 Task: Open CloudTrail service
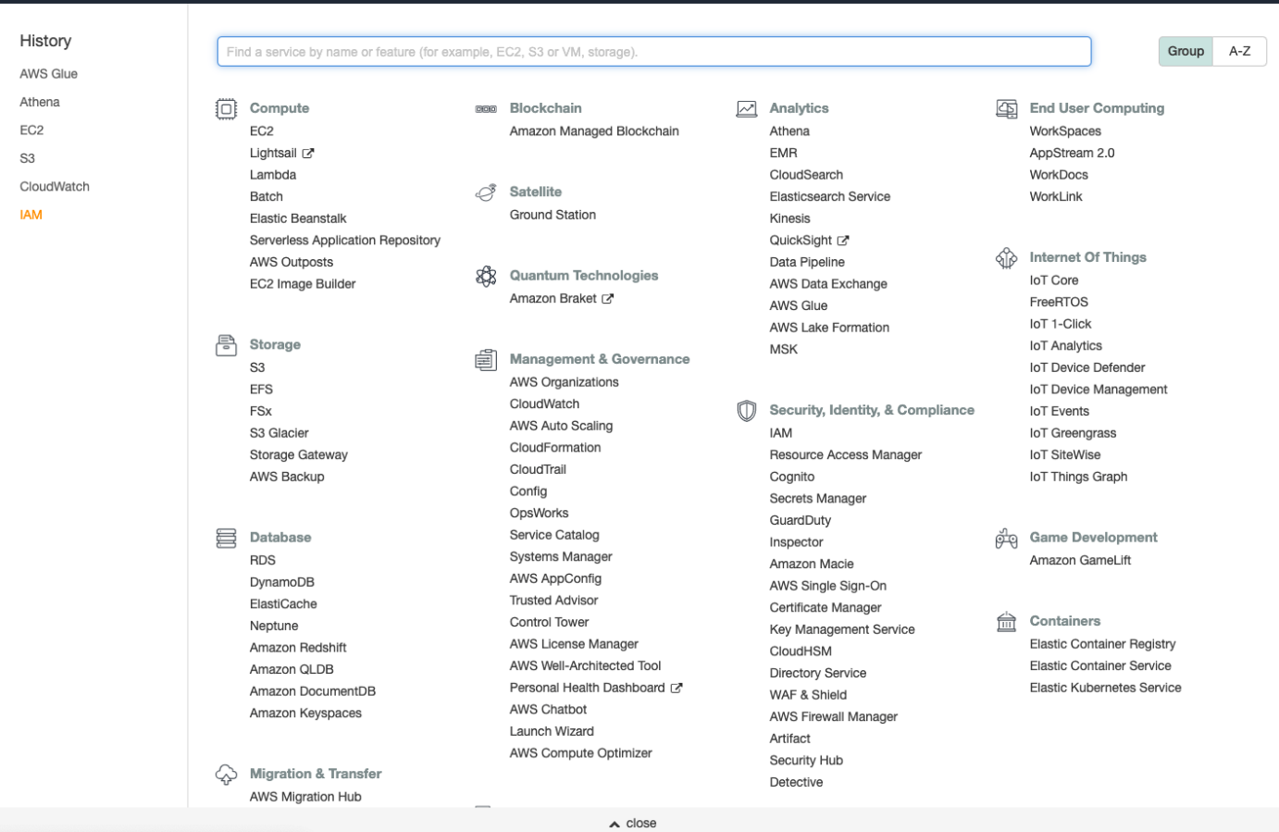point(538,470)
